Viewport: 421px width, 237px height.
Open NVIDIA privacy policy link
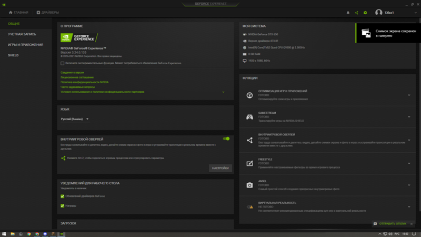(x=85, y=82)
